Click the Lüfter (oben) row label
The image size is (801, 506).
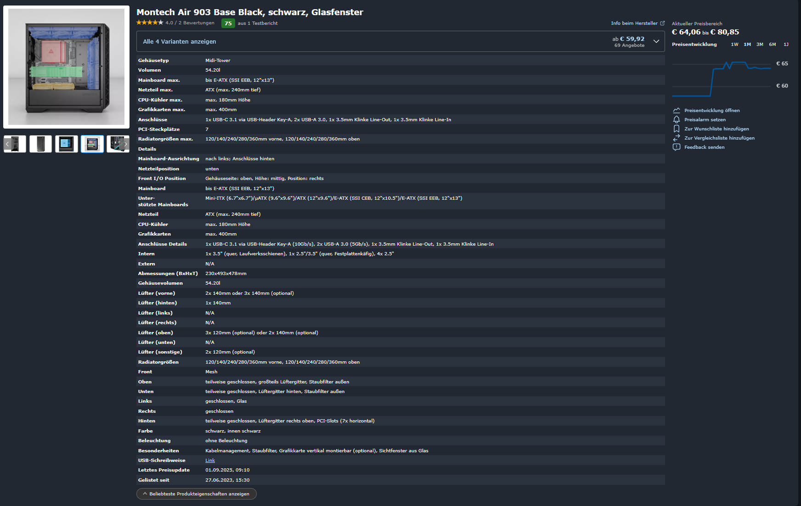pyautogui.click(x=155, y=332)
